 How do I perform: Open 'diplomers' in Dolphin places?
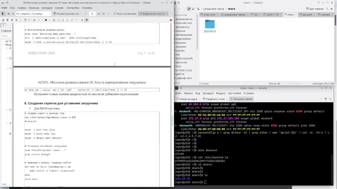pos(181,62)
